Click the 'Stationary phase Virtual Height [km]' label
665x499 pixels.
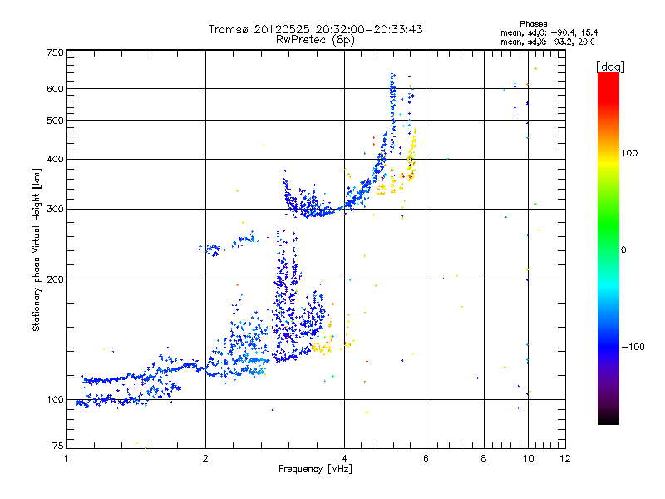pyautogui.click(x=37, y=250)
